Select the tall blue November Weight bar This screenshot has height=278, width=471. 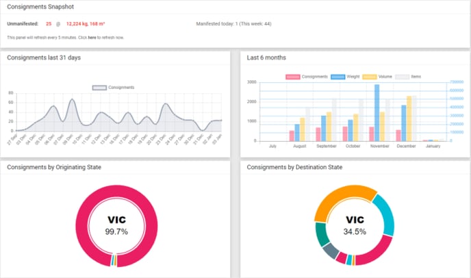[377, 113]
